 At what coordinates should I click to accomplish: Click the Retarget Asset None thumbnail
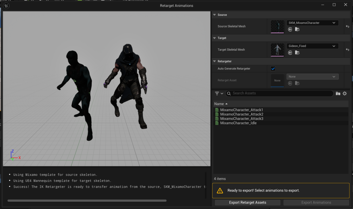point(277,80)
